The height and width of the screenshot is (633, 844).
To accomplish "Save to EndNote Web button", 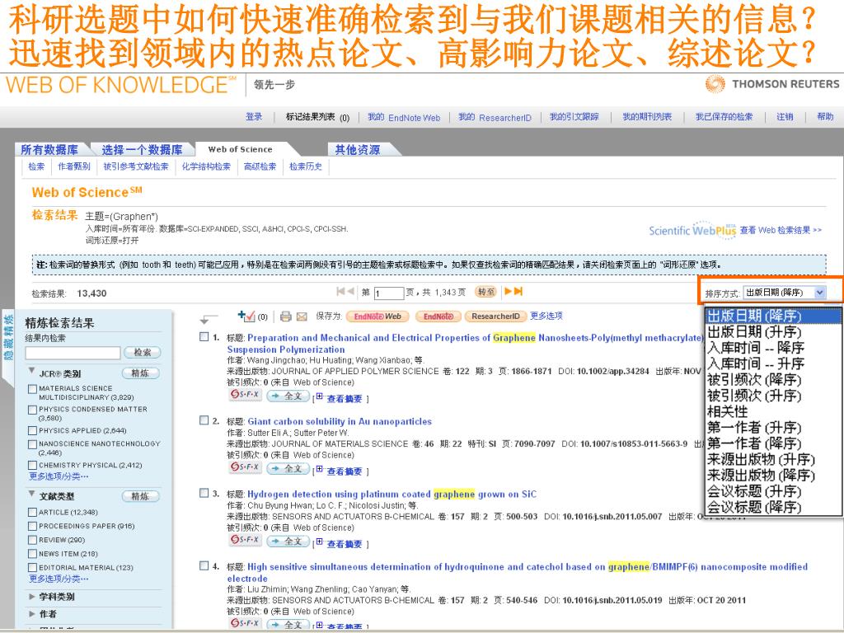I will click(377, 316).
